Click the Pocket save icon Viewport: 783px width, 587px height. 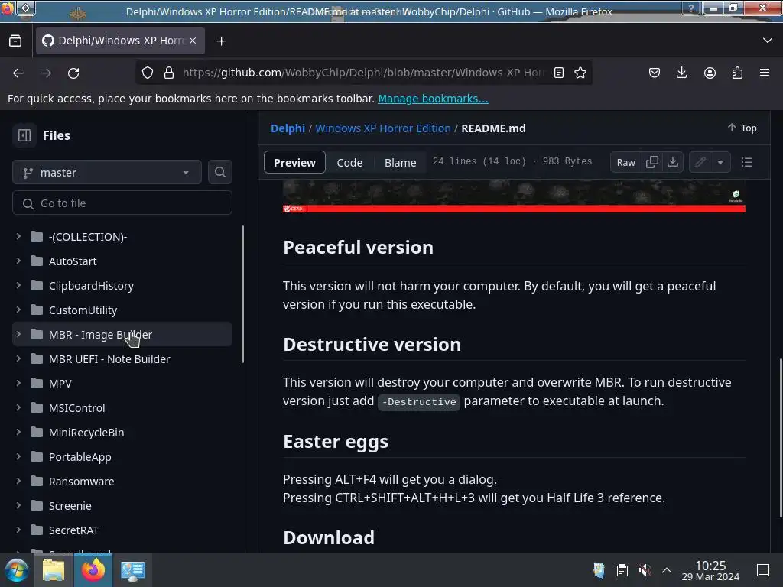(x=655, y=73)
